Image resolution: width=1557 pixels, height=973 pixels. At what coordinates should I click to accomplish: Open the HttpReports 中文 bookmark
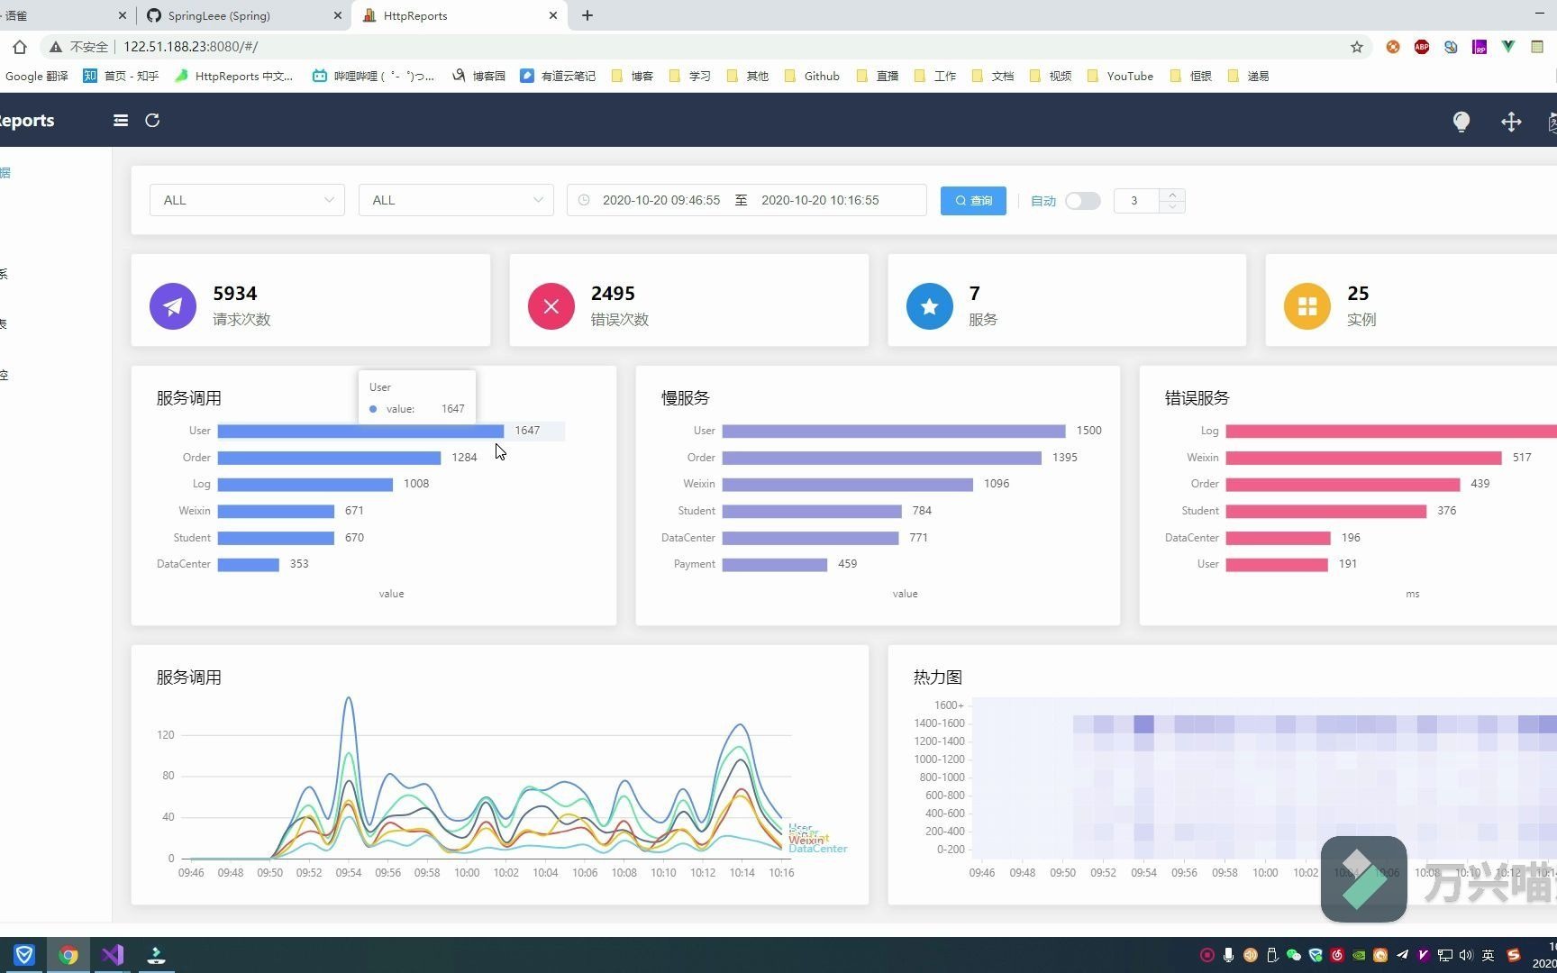(234, 77)
